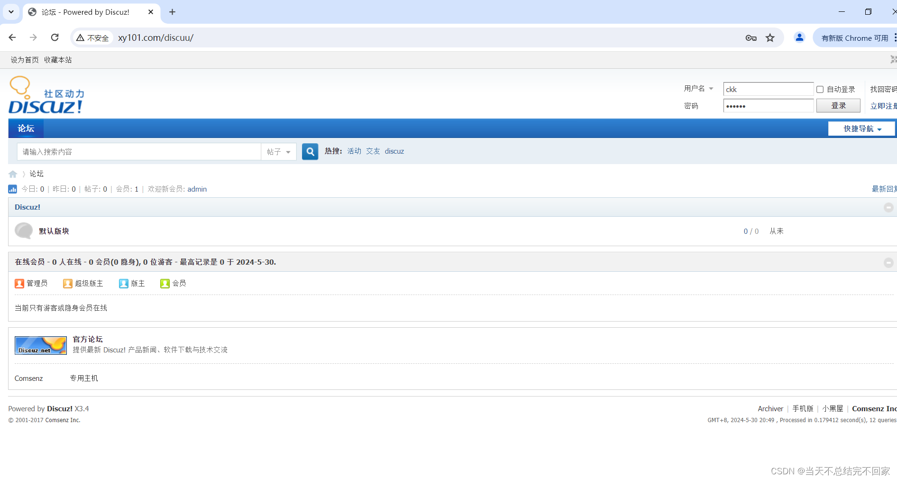Click the 不安全 site security warning

[93, 38]
